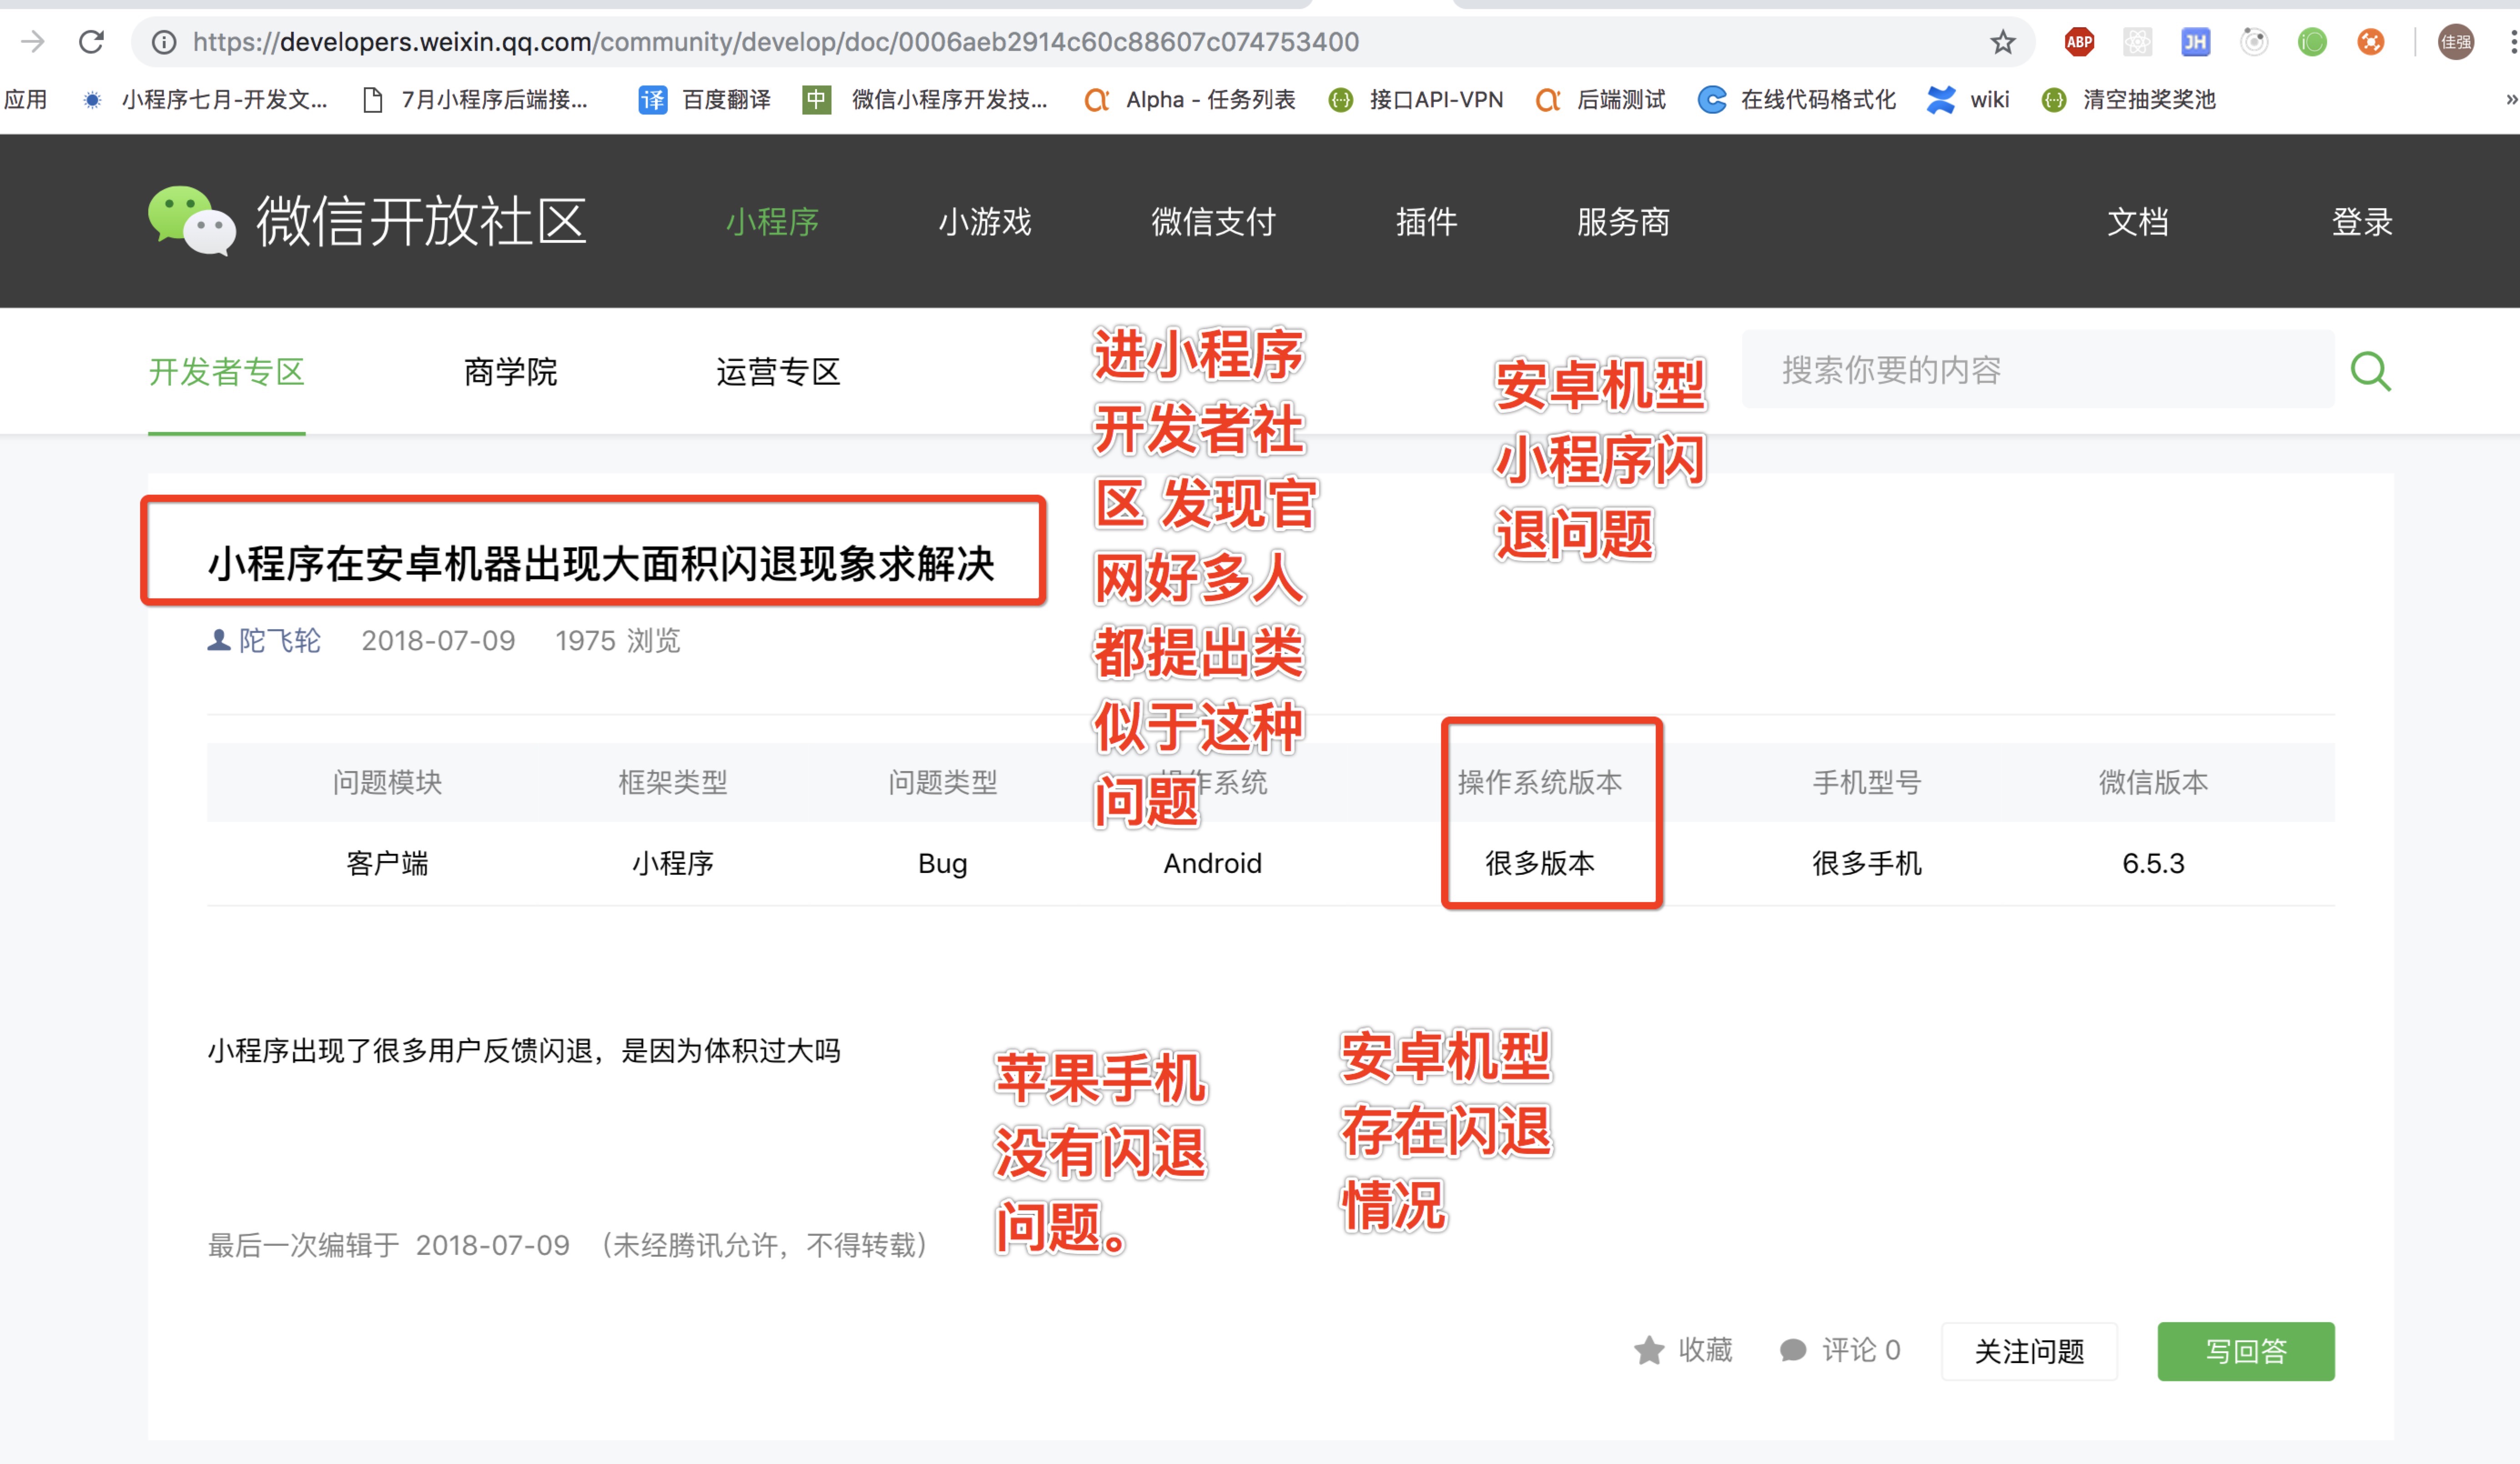
Task: Switch to the 开发者专区 tab
Action: click(226, 372)
